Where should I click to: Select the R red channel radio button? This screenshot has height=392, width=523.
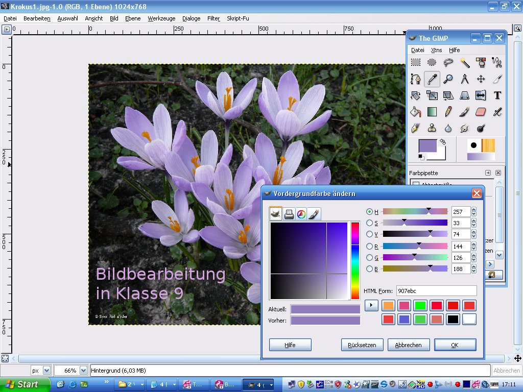tap(370, 246)
